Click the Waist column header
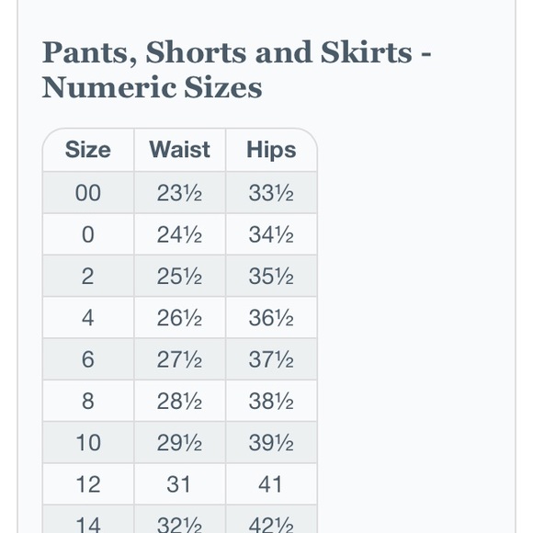This screenshot has height=533, width=533. coord(180,150)
